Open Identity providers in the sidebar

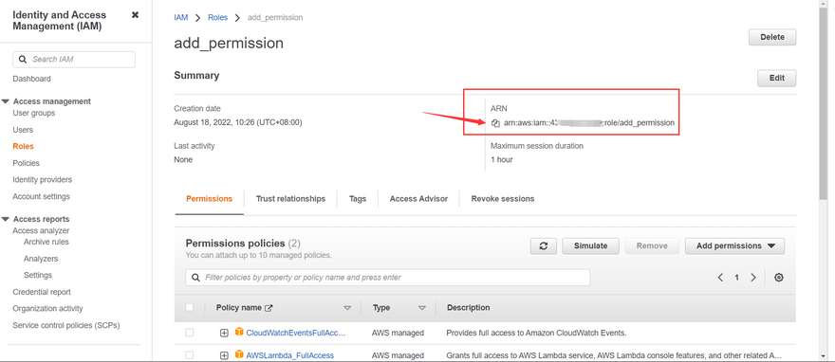point(43,180)
